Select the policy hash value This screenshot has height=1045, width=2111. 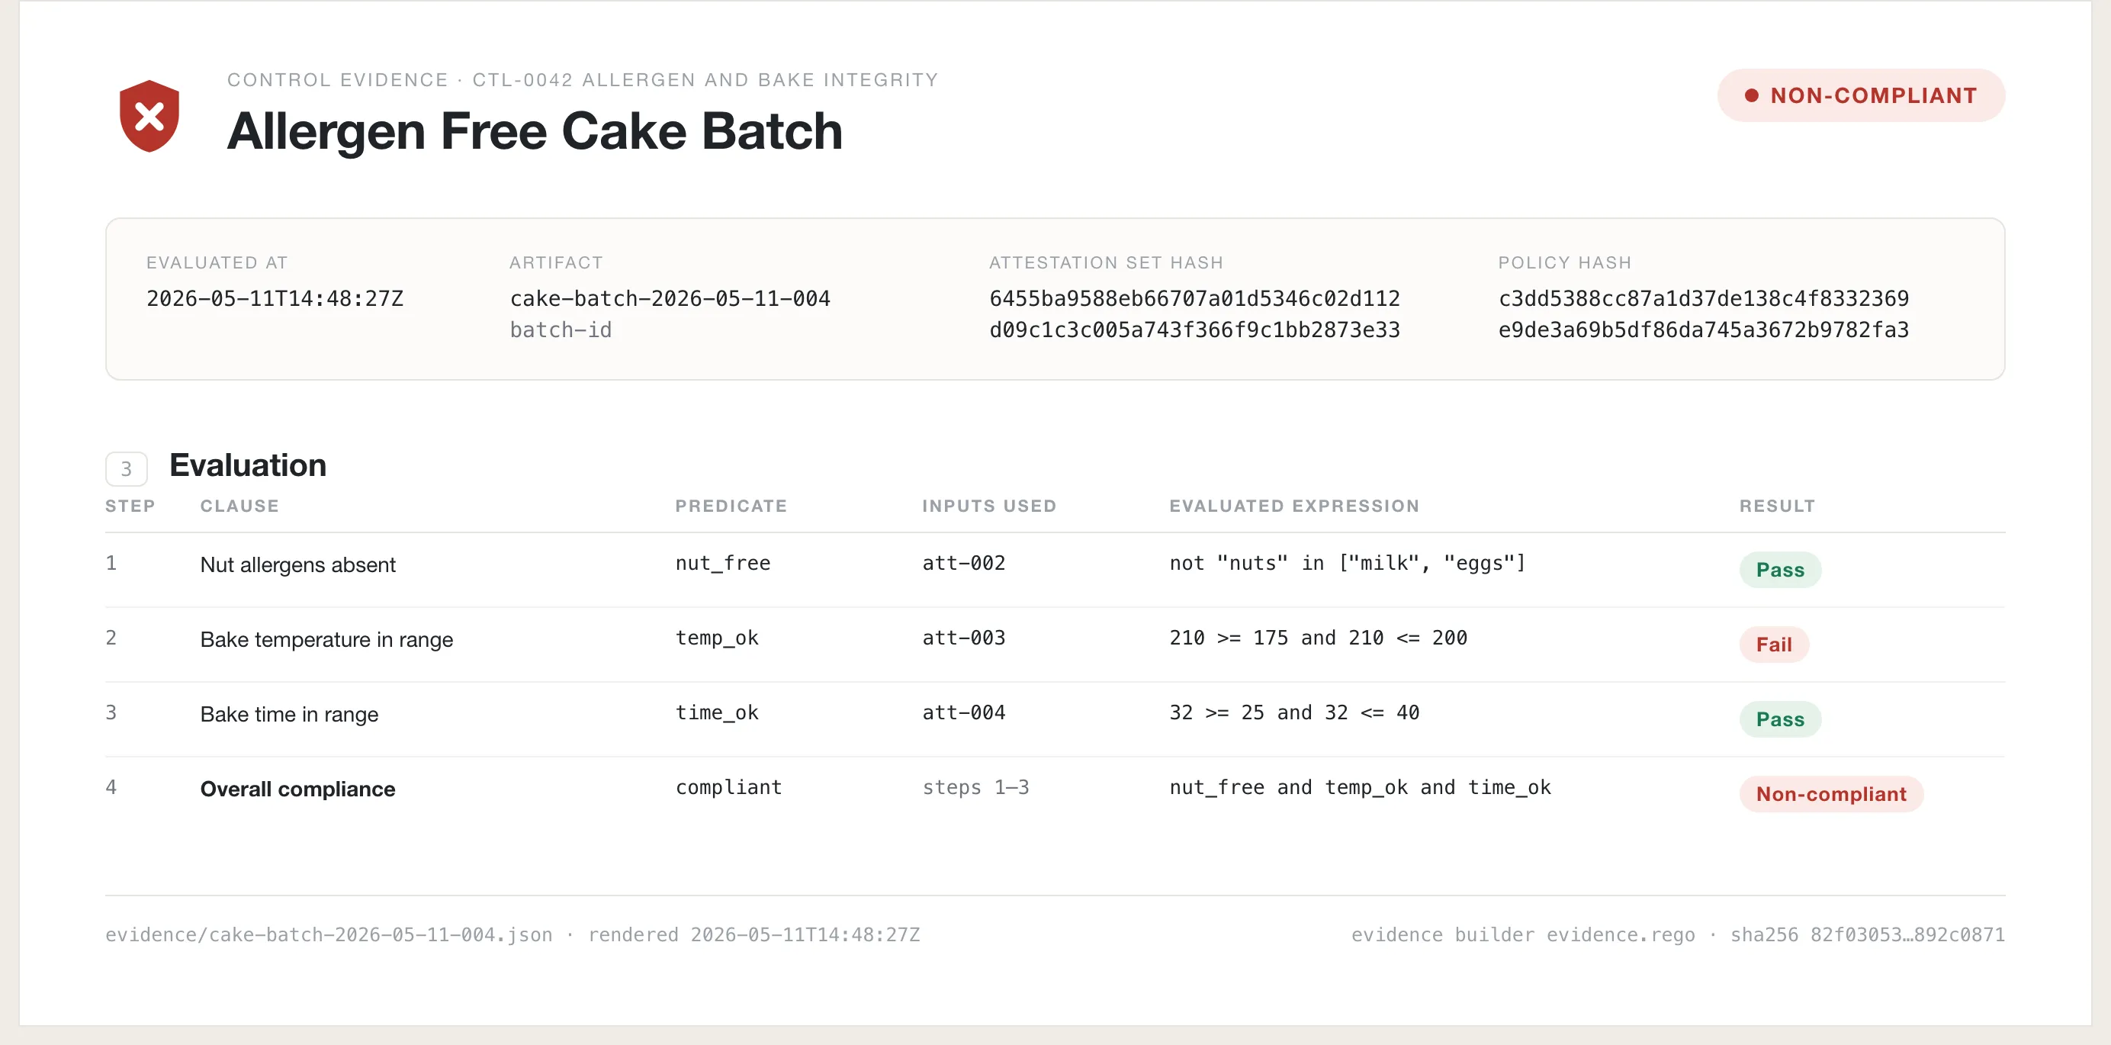pos(1703,314)
